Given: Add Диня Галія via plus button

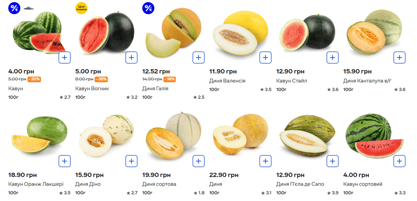Looking at the screenshot, I should pyautogui.click(x=198, y=58).
